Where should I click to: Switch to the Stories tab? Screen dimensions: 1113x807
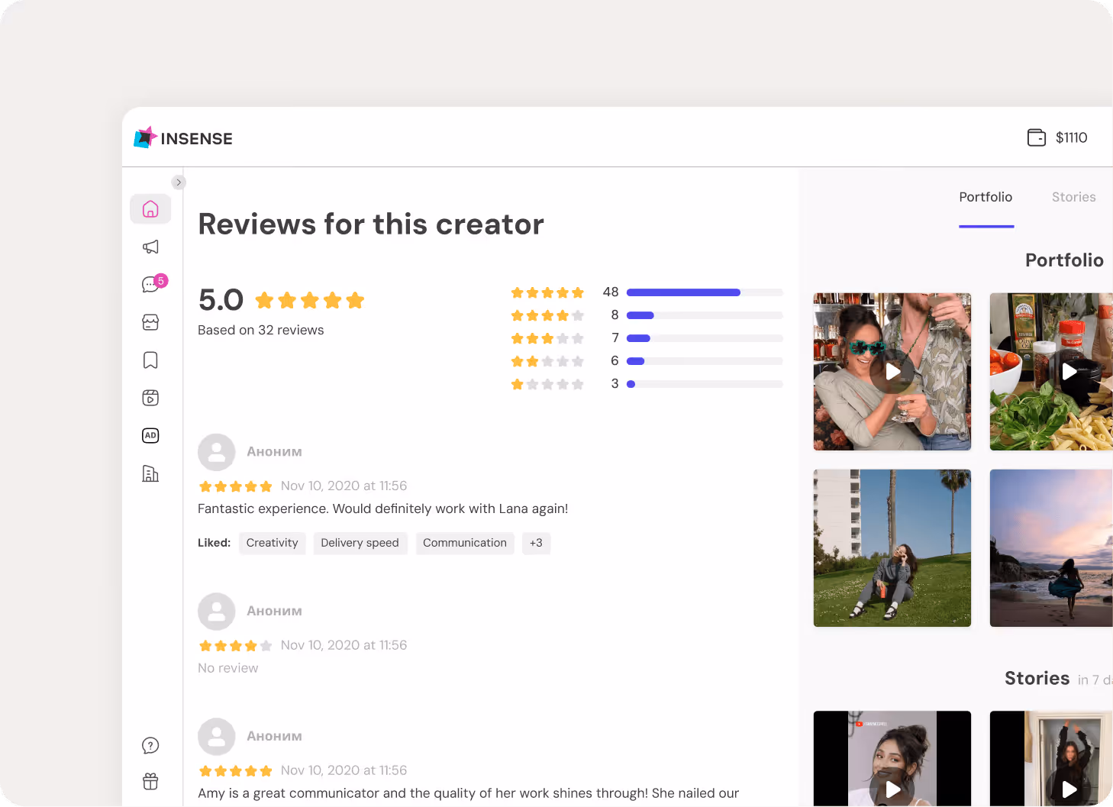[1073, 197]
